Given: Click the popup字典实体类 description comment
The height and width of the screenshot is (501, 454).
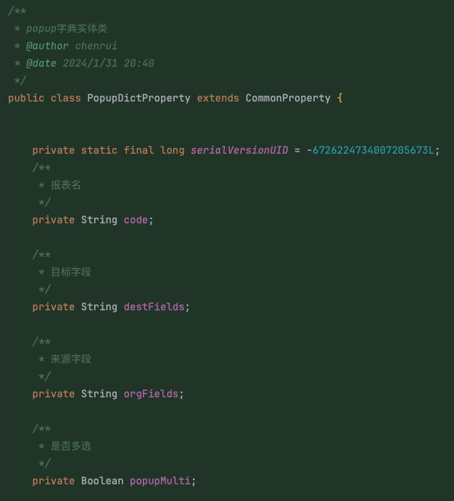Looking at the screenshot, I should tap(67, 28).
